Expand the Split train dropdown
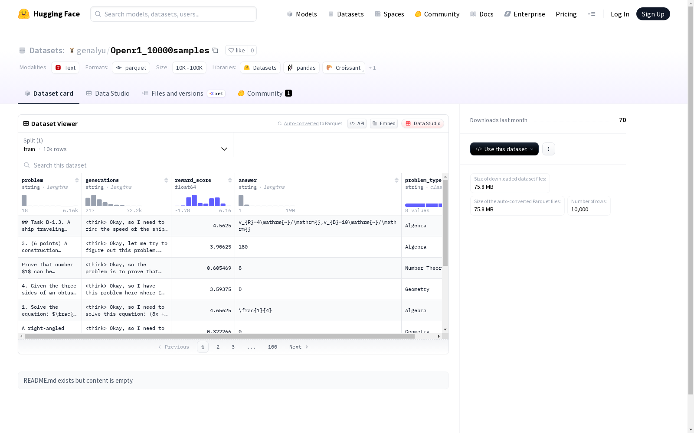Image resolution: width=694 pixels, height=433 pixels. (126, 145)
